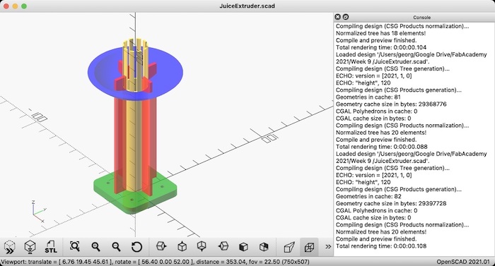Viewport: 495px width, 266px height.
Task: Toggle the Orthogonal projection button
Action: point(310,247)
